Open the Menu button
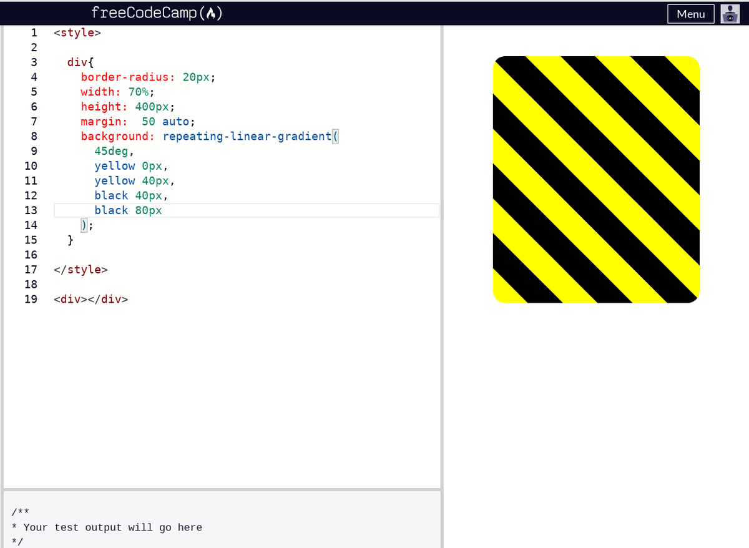 tap(690, 14)
